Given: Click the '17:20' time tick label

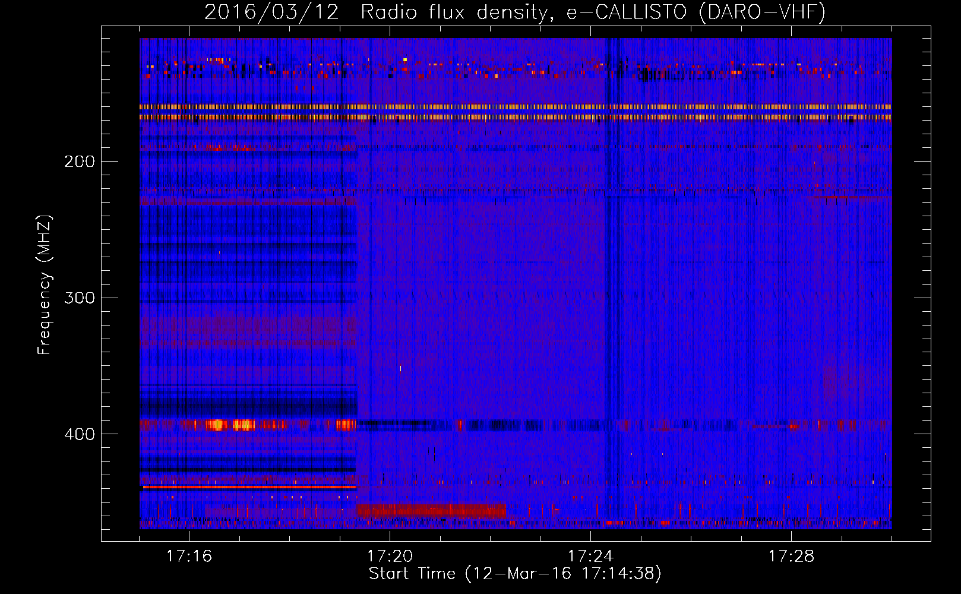Looking at the screenshot, I should tap(390, 556).
